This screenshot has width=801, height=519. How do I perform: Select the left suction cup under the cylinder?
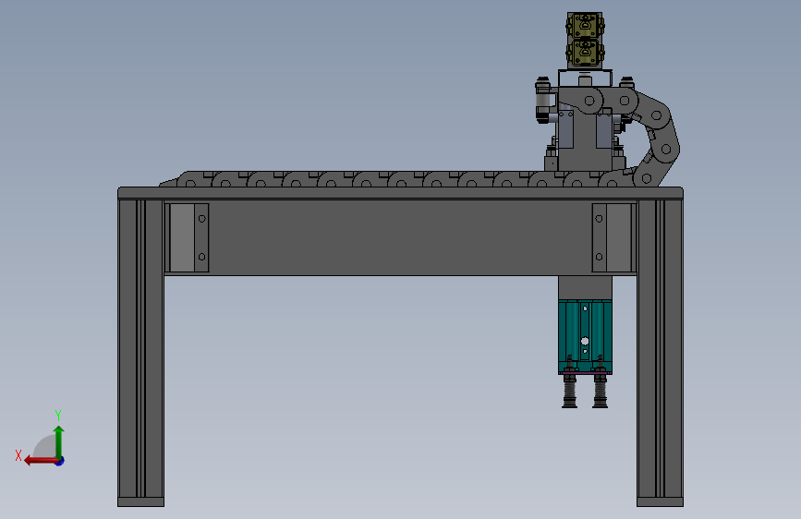(x=570, y=393)
